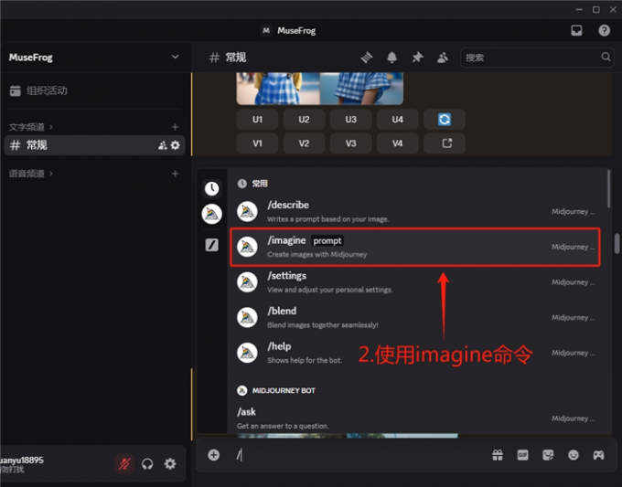Image resolution: width=622 pixels, height=487 pixels.
Task: Click the U3 upscale button
Action: point(350,120)
